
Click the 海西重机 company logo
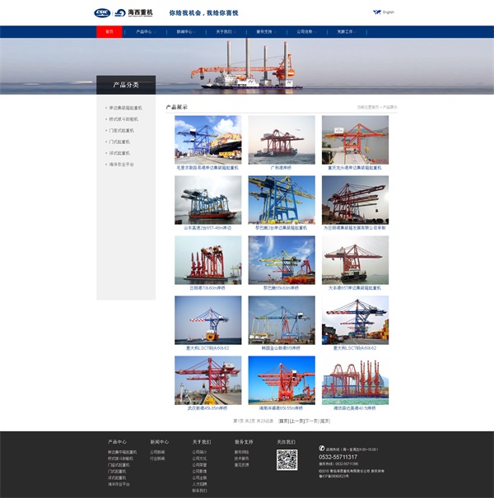click(133, 12)
